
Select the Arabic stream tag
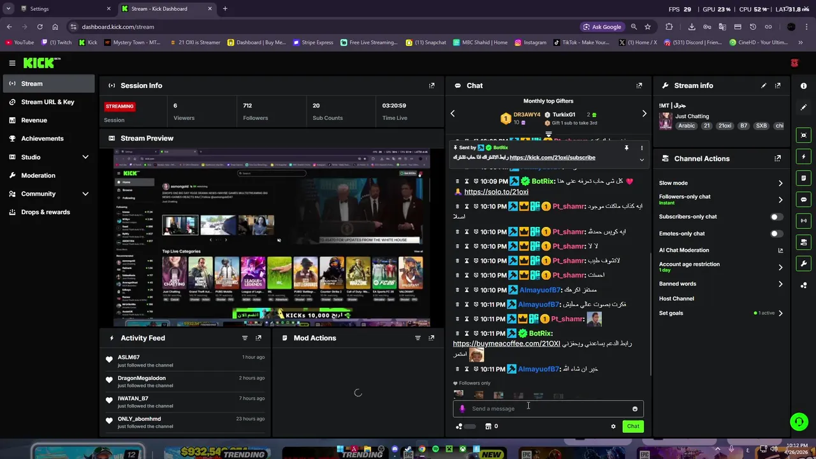pos(687,126)
